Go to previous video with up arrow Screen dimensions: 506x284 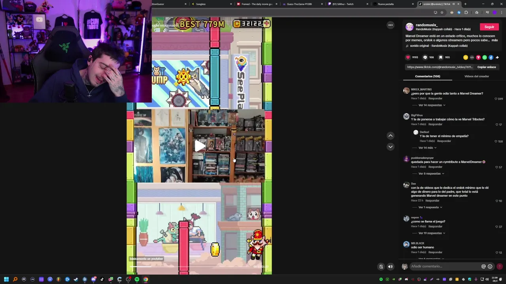pyautogui.click(x=390, y=136)
